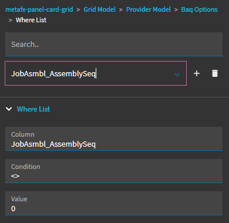This screenshot has width=229, height=223.
Task: Click the blue Where List section heading
Action: point(33,109)
